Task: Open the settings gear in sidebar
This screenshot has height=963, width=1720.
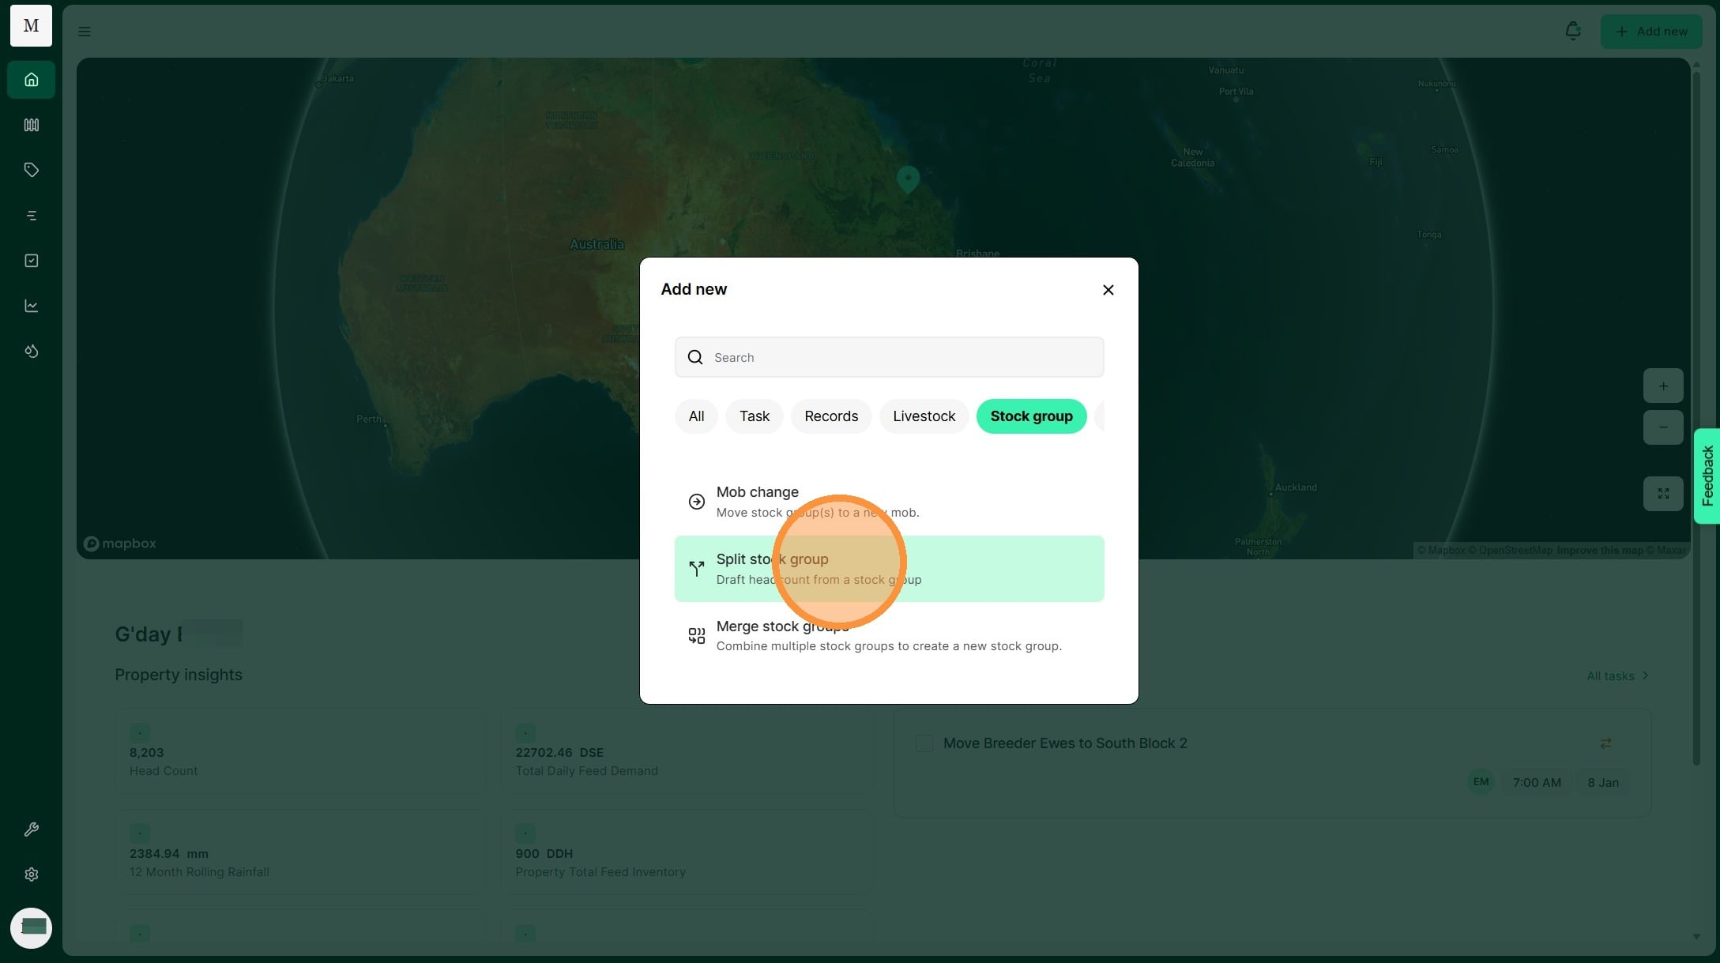Action: pos(31,875)
